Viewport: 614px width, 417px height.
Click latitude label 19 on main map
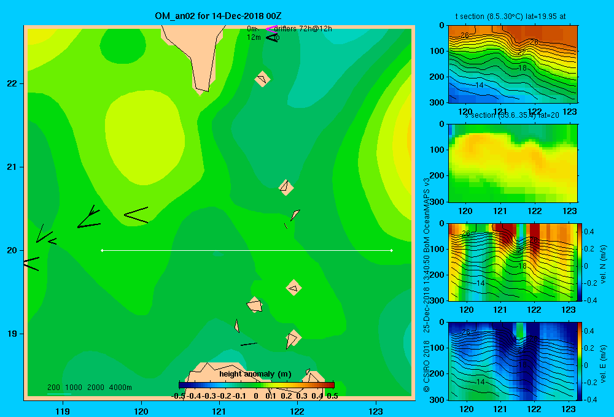(x=12, y=334)
